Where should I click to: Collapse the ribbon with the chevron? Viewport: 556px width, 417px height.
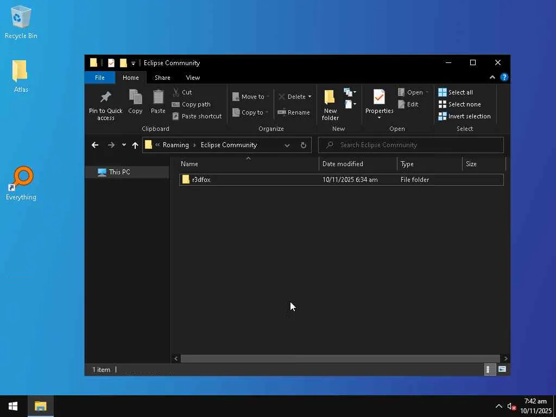pyautogui.click(x=492, y=77)
